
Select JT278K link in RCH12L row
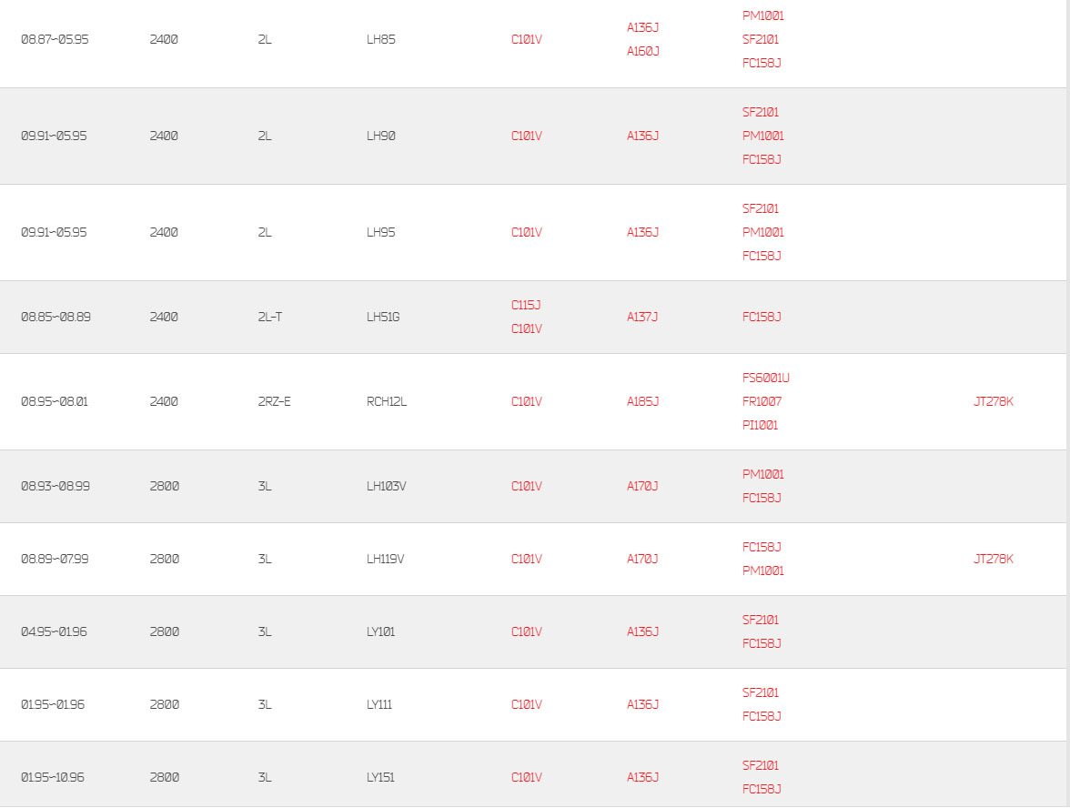click(x=993, y=402)
